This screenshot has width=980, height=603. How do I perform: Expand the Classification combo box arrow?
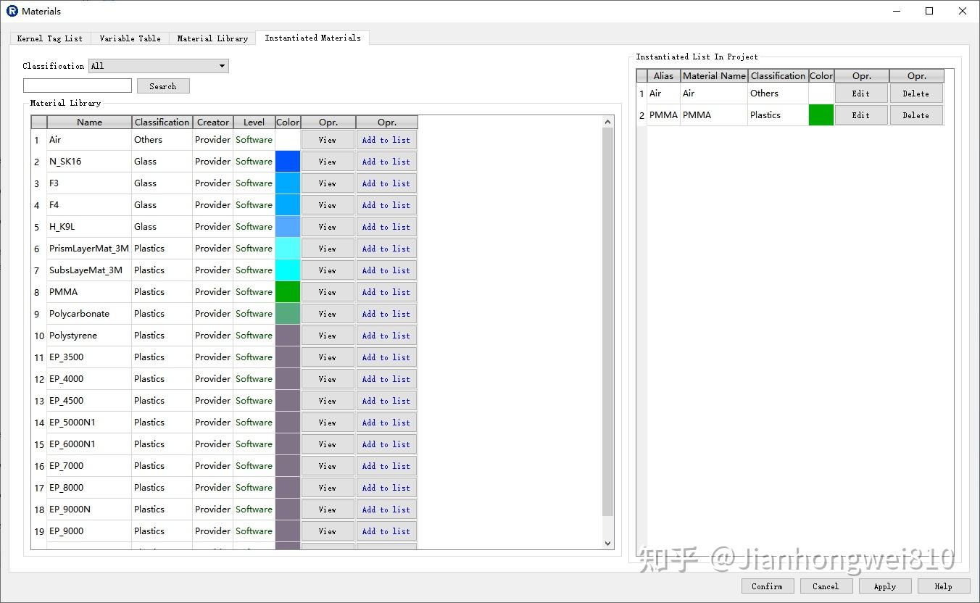(221, 65)
